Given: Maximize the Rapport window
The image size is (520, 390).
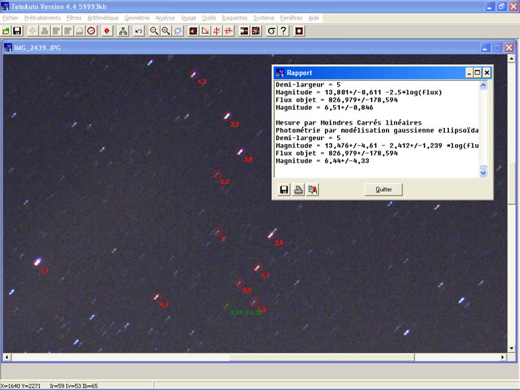Looking at the screenshot, I should pos(477,72).
